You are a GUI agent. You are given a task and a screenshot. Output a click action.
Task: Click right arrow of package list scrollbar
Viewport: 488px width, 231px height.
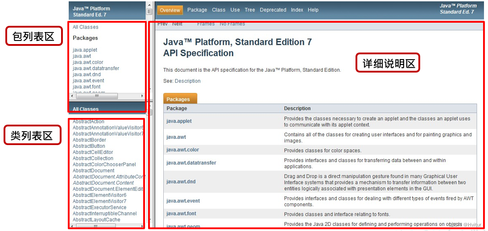coord(143,96)
